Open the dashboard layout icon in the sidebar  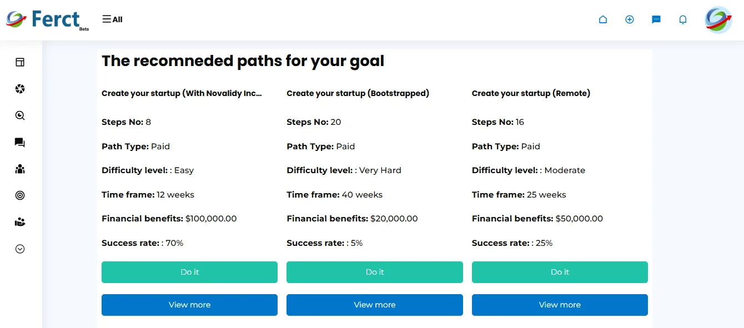click(20, 62)
